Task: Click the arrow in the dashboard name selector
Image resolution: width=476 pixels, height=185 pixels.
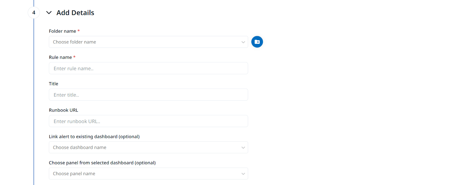Action: pyautogui.click(x=243, y=148)
